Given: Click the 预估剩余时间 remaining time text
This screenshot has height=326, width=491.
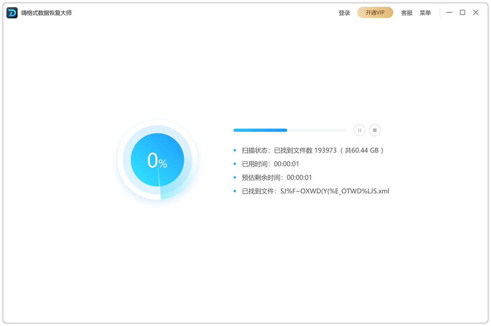Looking at the screenshot, I should point(276,177).
